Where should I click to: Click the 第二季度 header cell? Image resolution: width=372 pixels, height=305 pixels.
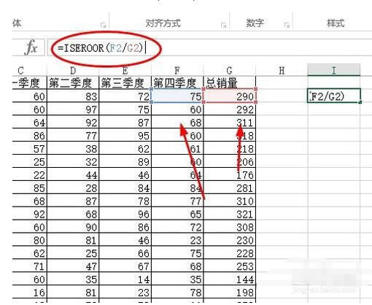[73, 82]
